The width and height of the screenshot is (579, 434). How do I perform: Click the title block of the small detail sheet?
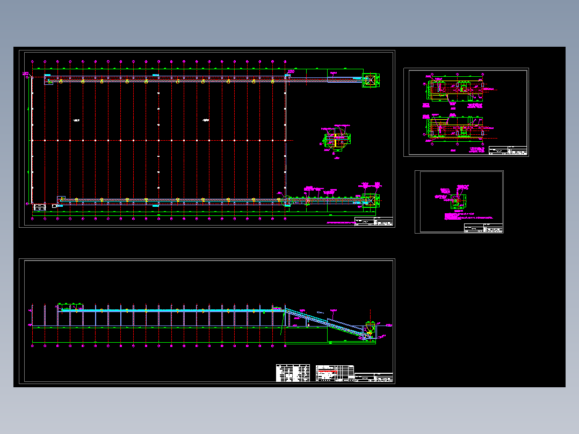[483, 228]
